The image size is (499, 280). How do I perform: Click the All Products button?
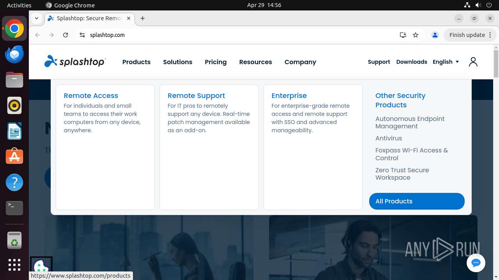click(417, 201)
